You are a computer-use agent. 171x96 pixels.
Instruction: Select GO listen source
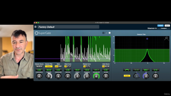click(x=103, y=66)
